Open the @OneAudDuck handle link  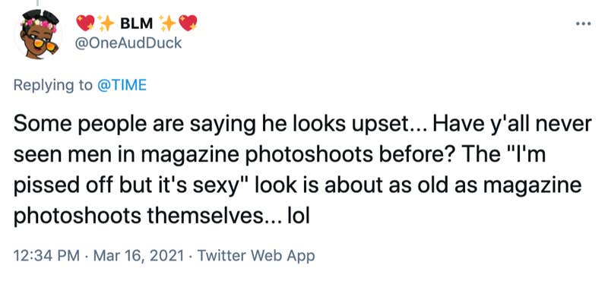128,43
